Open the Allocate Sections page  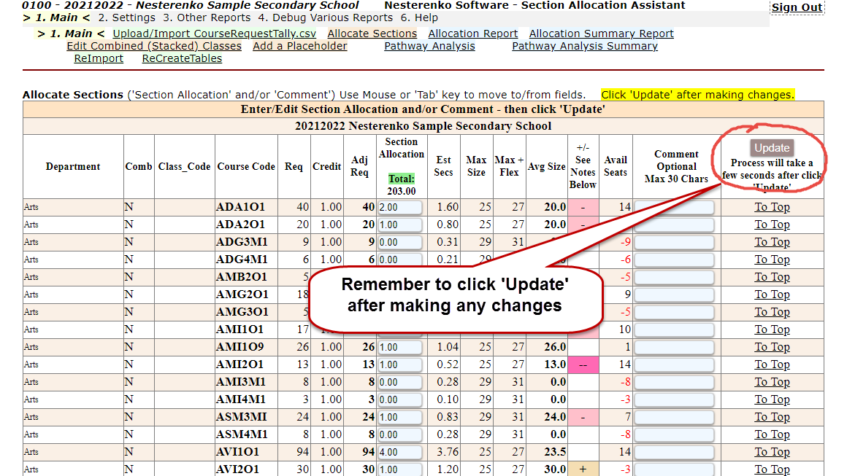(x=372, y=34)
